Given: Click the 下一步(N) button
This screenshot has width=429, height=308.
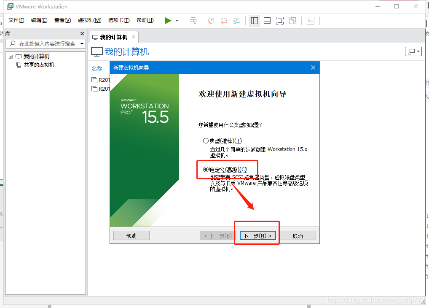Looking at the screenshot, I should [x=256, y=235].
